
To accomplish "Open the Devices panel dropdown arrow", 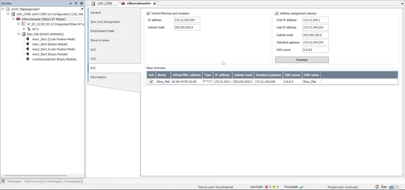I will [x=71, y=3].
